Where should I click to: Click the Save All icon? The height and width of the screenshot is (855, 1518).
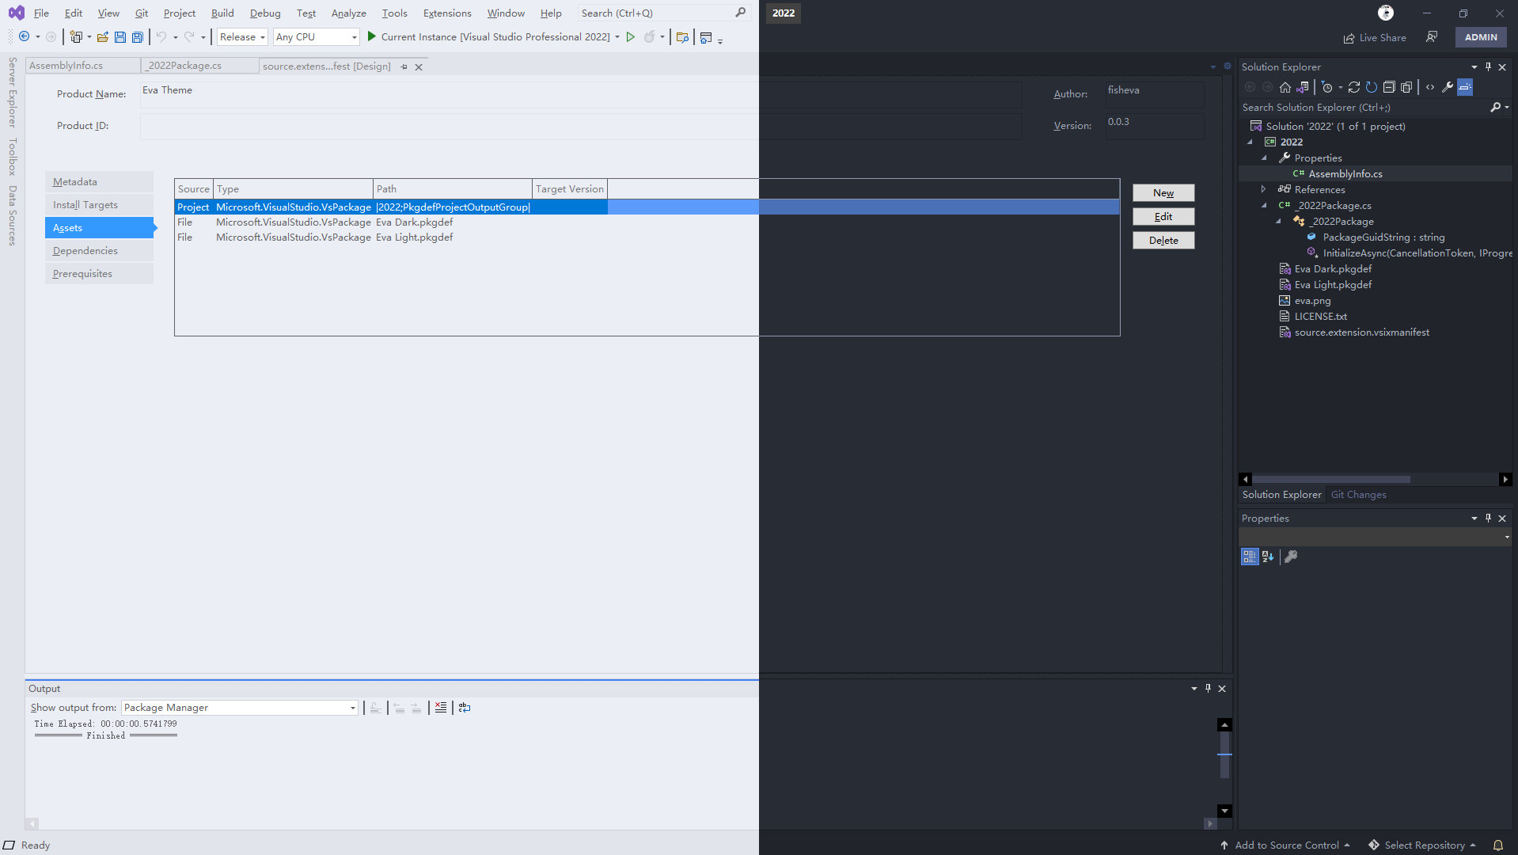(138, 37)
